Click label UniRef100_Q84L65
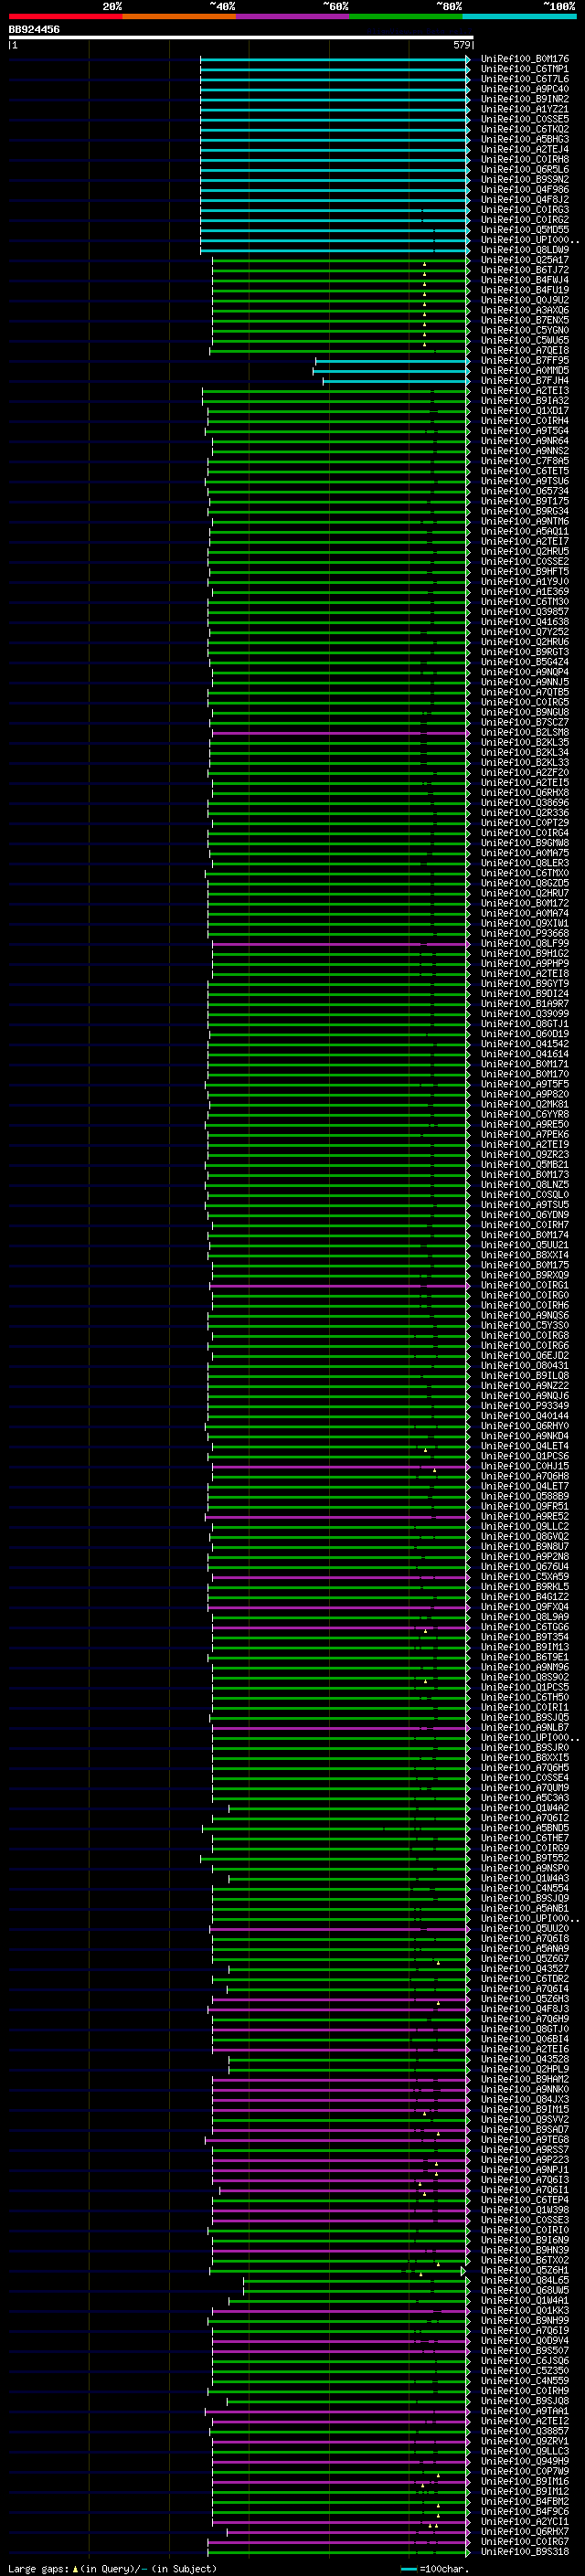This screenshot has height=2576, width=585. click(525, 2281)
